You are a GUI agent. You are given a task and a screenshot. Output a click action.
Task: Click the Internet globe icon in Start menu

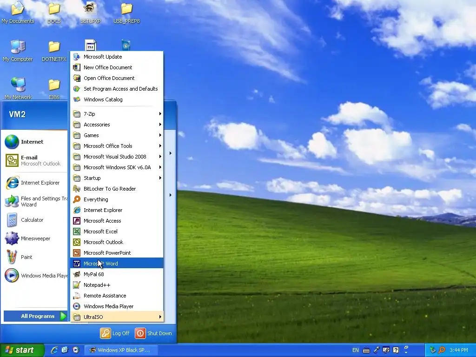(x=12, y=142)
